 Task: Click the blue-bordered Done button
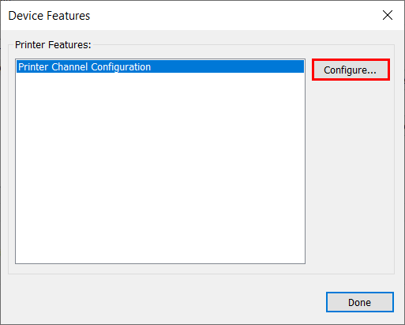[x=360, y=302]
